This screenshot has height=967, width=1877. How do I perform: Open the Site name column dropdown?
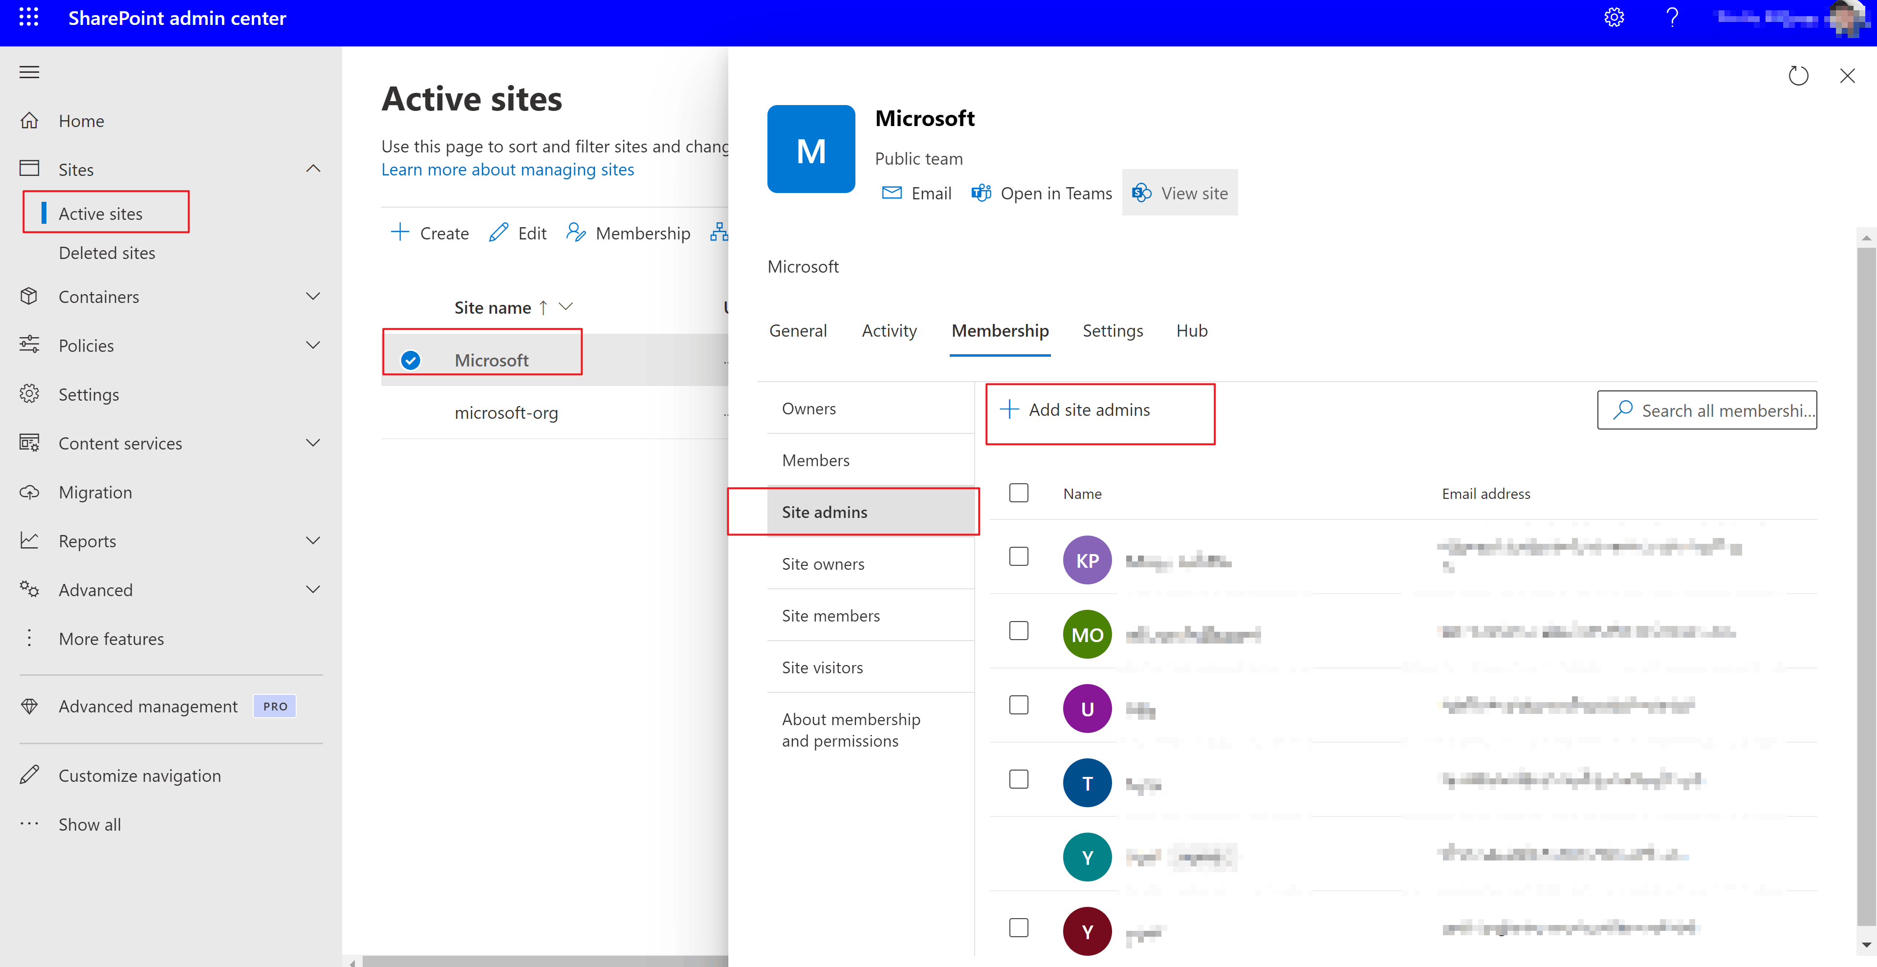pyautogui.click(x=566, y=306)
